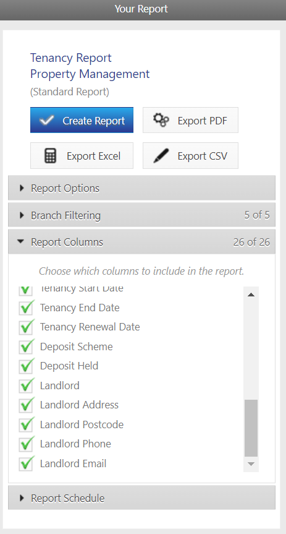Click the gears icon beside Export PDF

tap(161, 120)
